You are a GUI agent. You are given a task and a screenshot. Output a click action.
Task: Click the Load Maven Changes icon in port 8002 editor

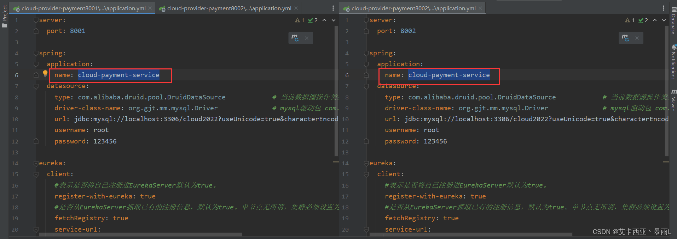[625, 38]
